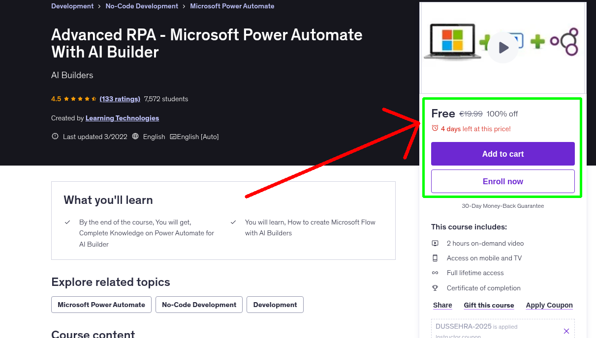Click the alarm clock icon by 4 days left
The width and height of the screenshot is (596, 338).
[x=435, y=128]
